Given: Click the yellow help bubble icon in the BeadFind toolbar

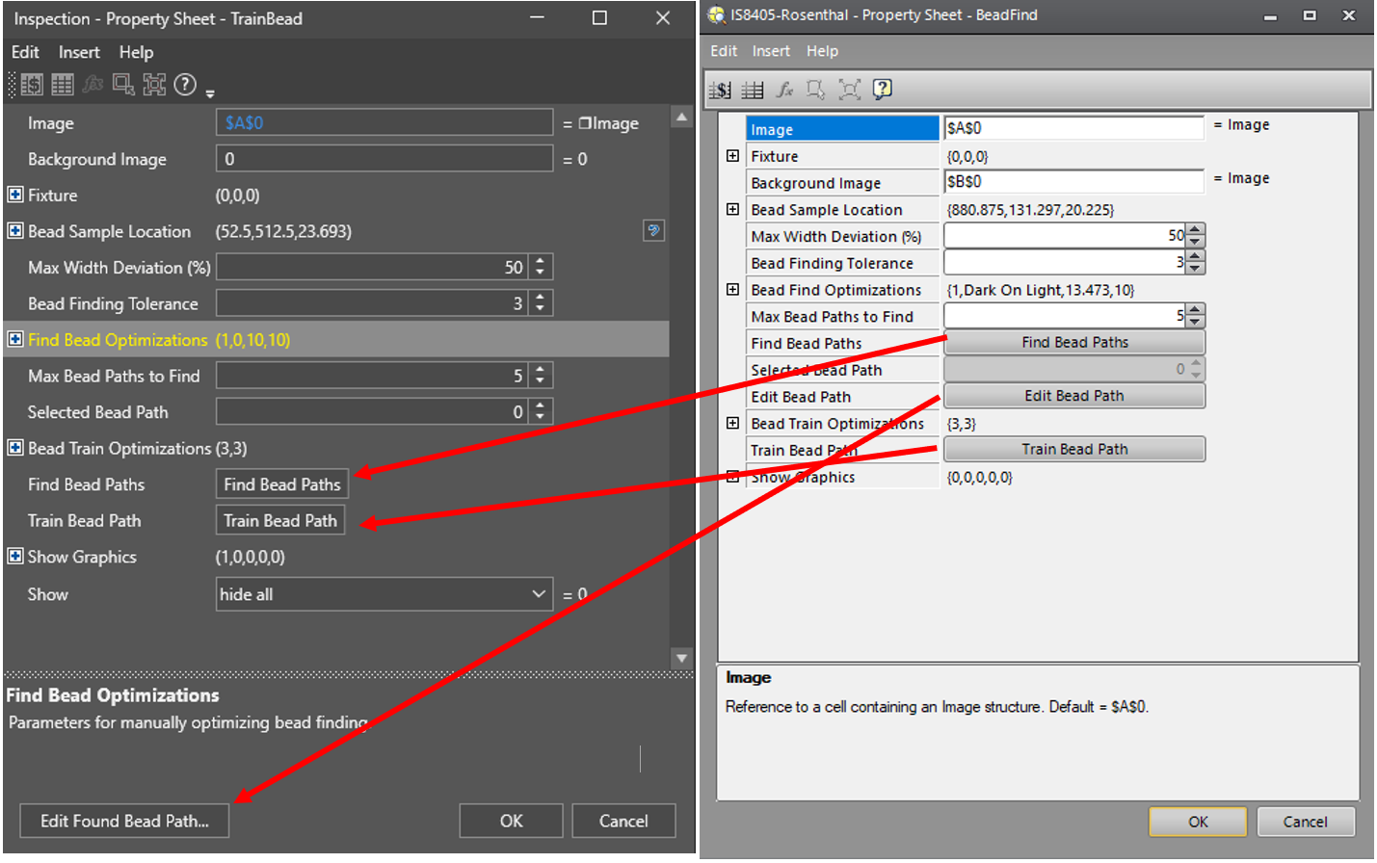Looking at the screenshot, I should (x=882, y=90).
